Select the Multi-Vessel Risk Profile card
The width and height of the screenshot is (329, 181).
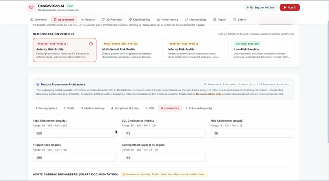pos(131,50)
